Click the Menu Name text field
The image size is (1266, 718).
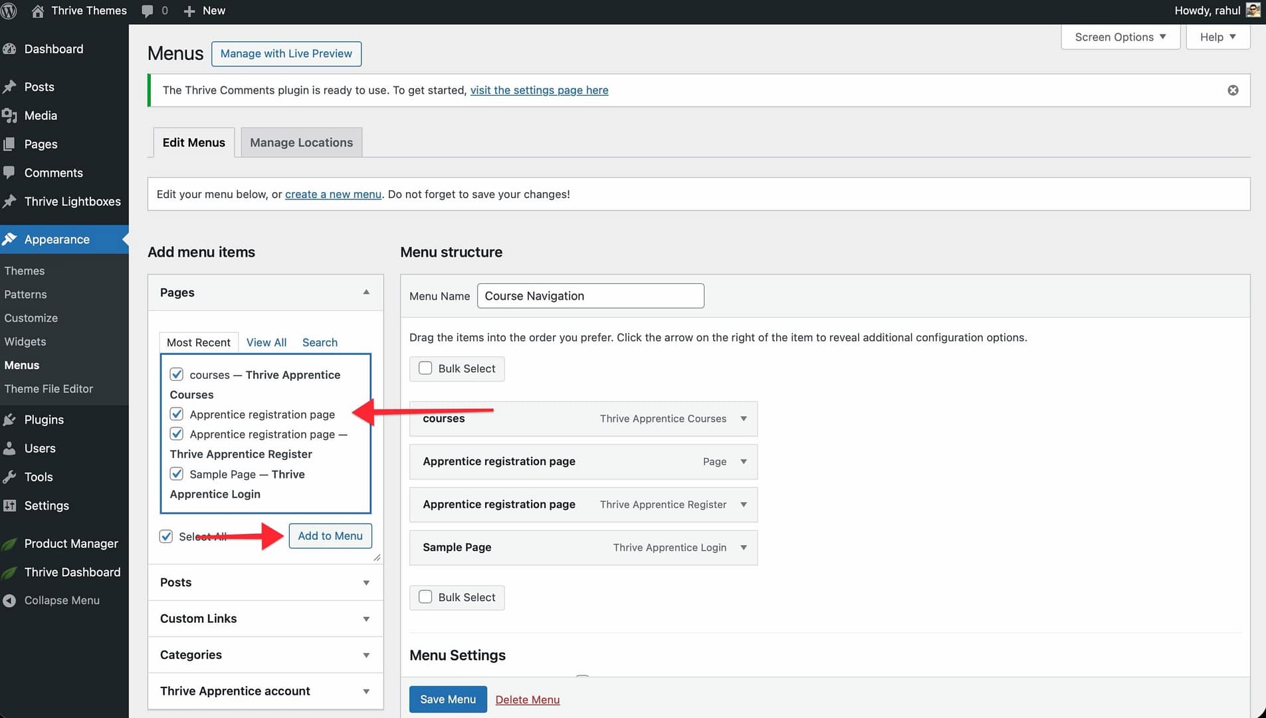[x=590, y=296]
